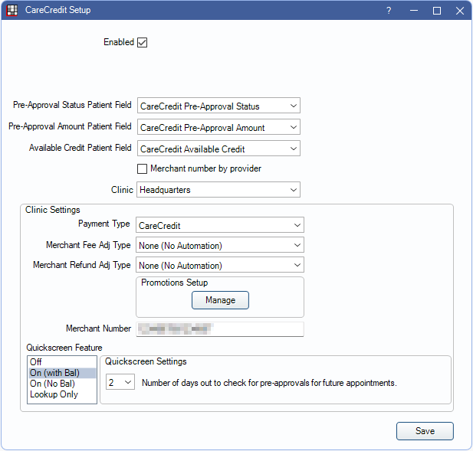This screenshot has width=473, height=451.
Task: Click the Merchant Number input field
Action: 220,329
